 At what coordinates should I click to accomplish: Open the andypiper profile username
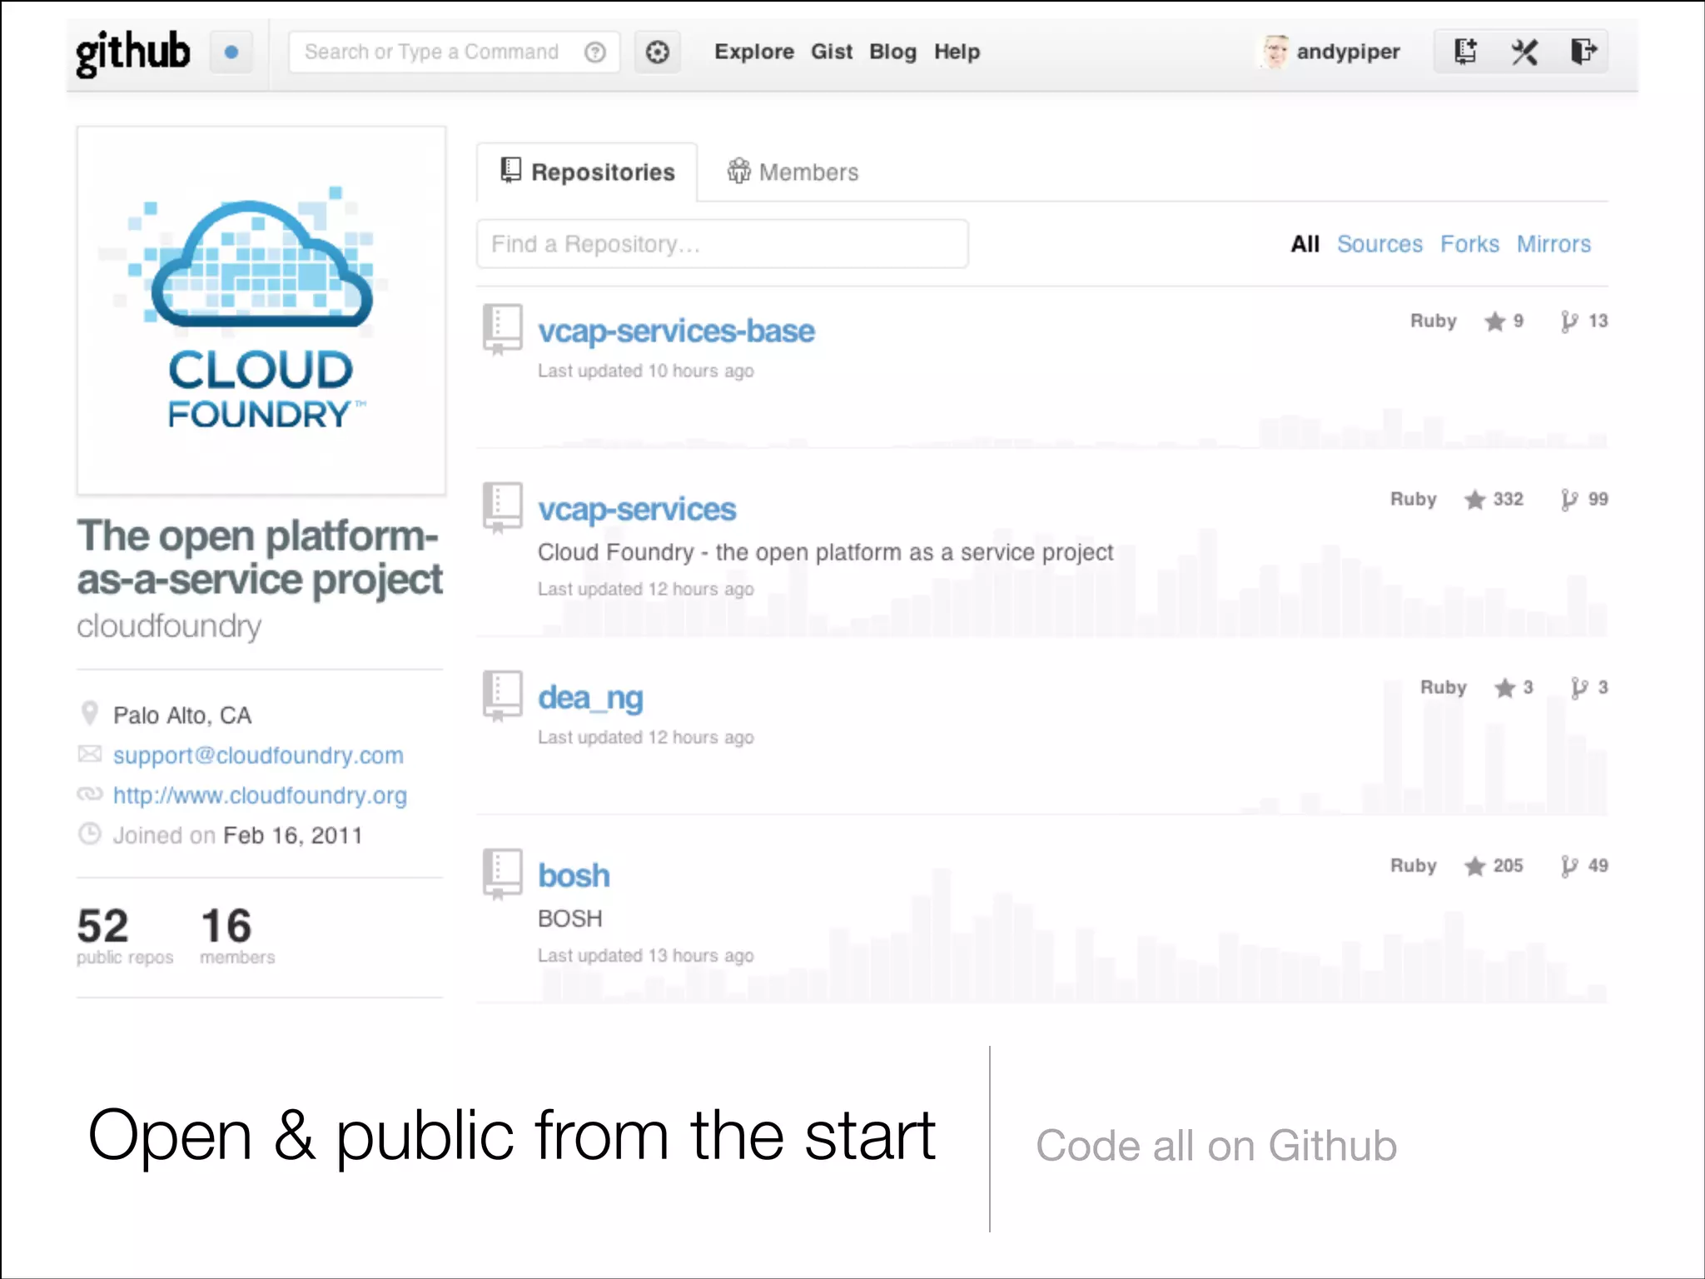pyautogui.click(x=1348, y=52)
